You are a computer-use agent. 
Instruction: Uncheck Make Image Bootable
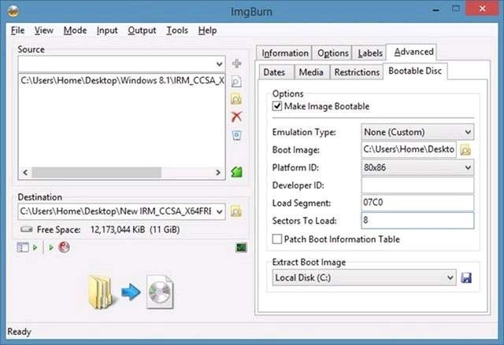277,106
